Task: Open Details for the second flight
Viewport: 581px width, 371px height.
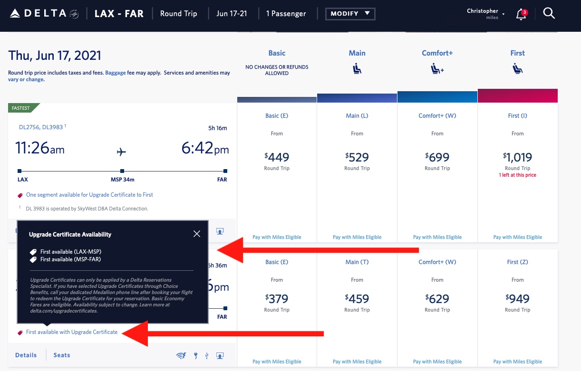Action: pyautogui.click(x=26, y=355)
